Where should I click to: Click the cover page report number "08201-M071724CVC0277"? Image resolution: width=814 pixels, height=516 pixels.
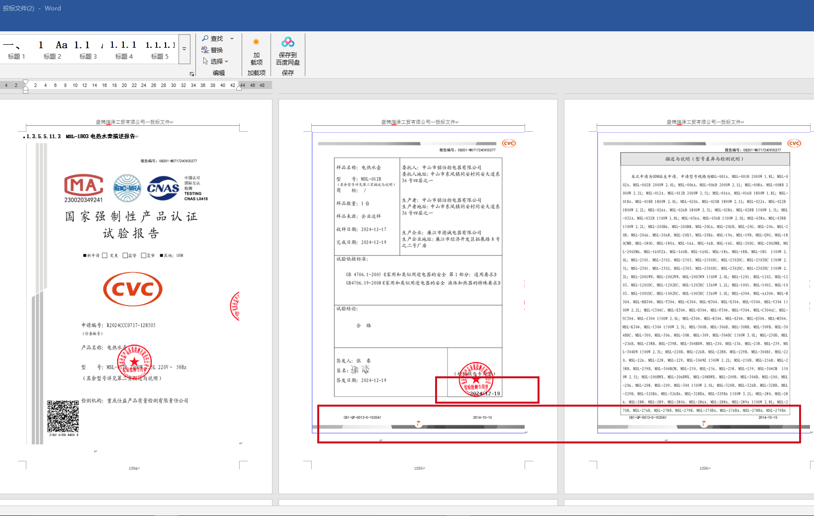click(178, 161)
